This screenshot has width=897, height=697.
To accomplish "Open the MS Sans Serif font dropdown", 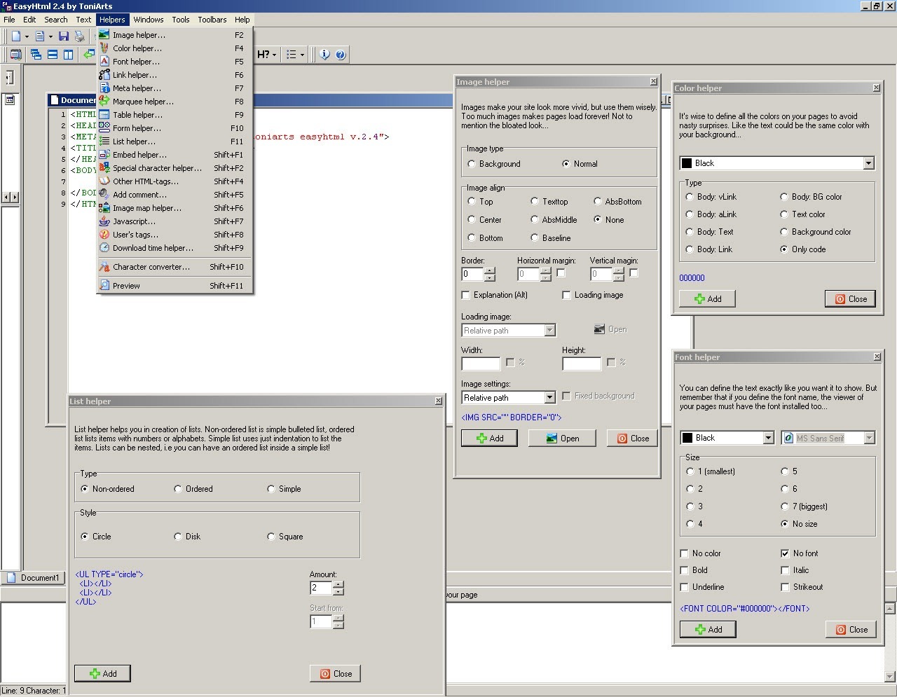I will point(870,438).
